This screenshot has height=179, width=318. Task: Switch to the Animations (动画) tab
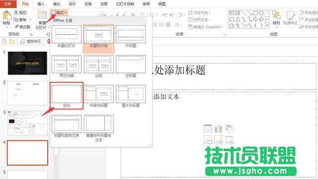[104, 4]
